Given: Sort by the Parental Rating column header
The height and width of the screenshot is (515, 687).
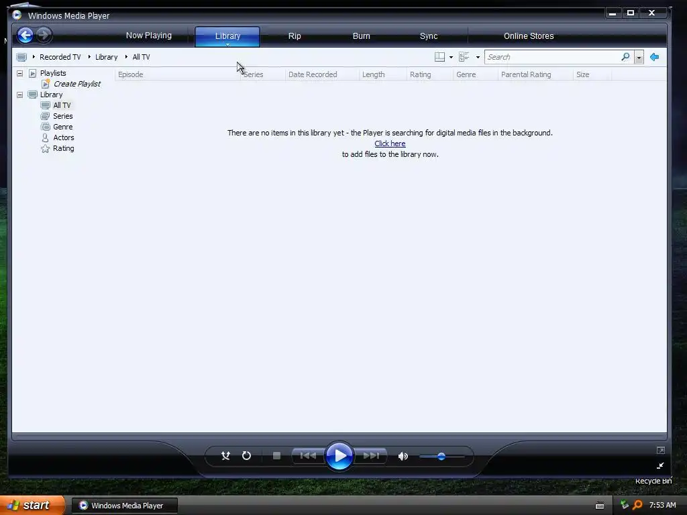Looking at the screenshot, I should 535,74.
